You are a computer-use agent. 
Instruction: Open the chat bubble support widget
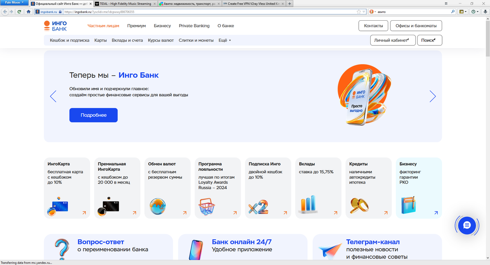(x=467, y=226)
